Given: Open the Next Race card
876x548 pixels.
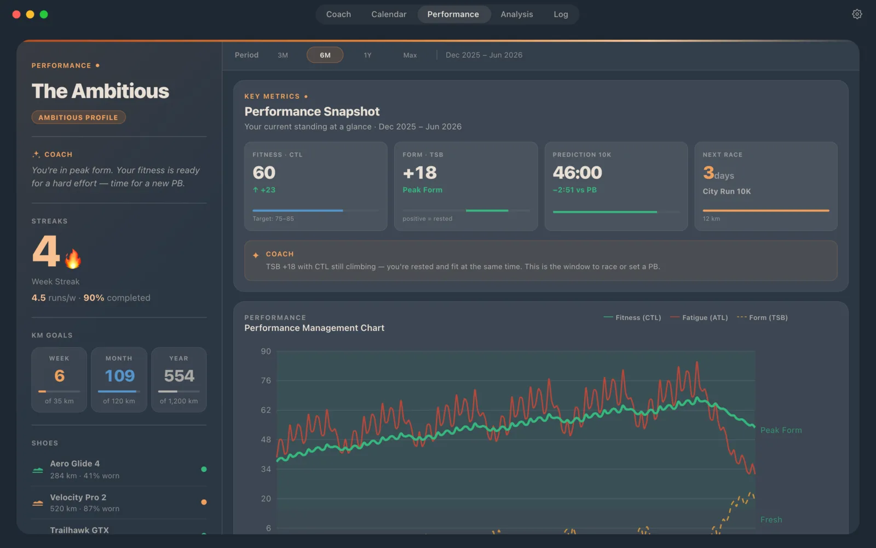Looking at the screenshot, I should click(766, 186).
